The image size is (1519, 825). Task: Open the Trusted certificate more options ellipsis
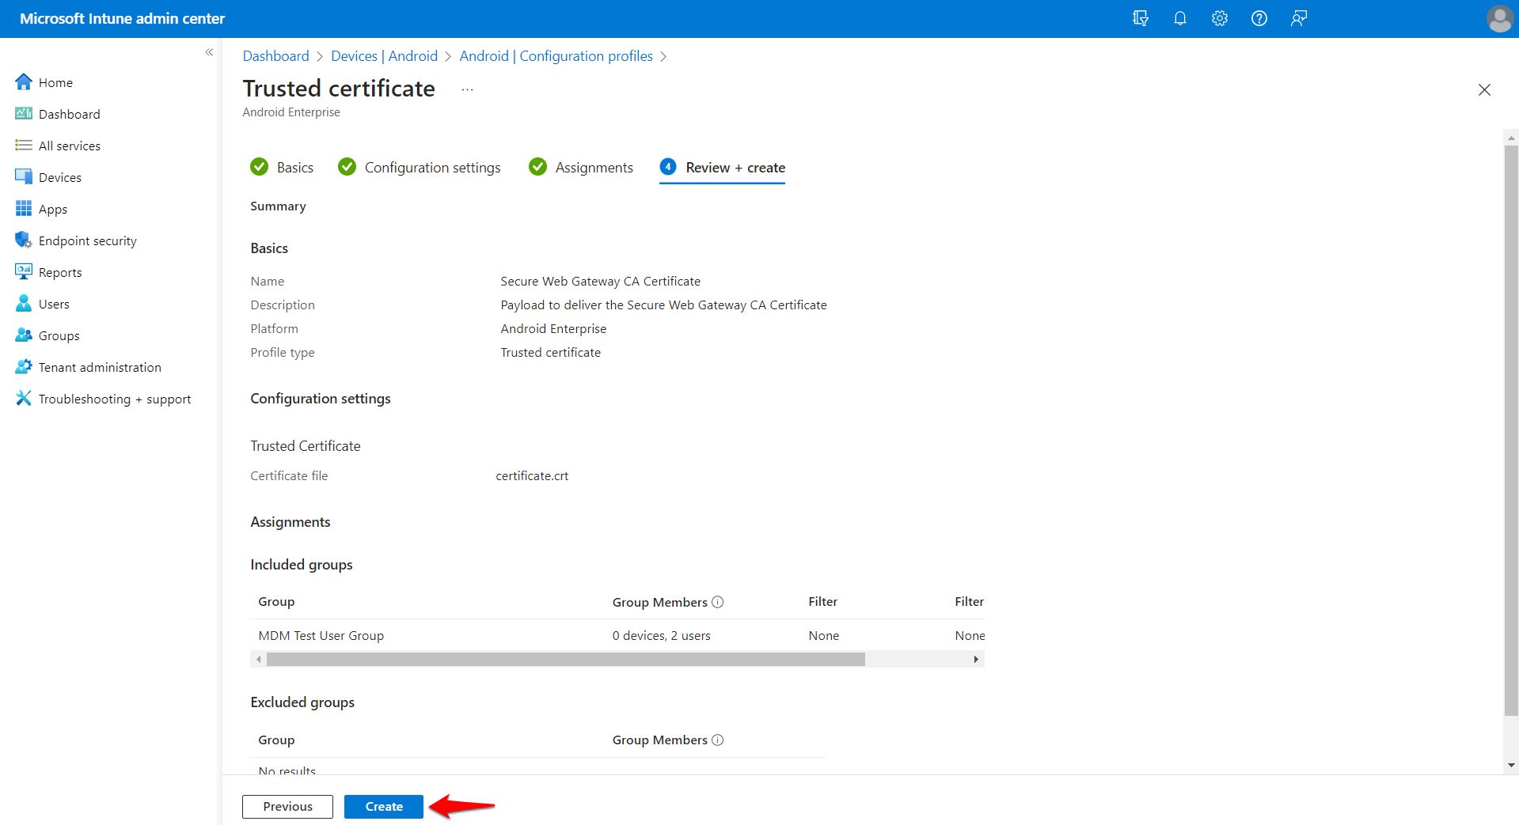pos(468,89)
